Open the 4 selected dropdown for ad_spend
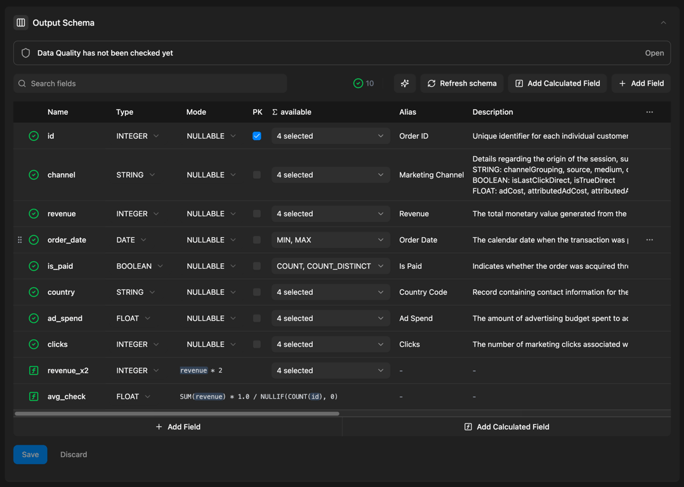The width and height of the screenshot is (684, 487). coord(331,318)
